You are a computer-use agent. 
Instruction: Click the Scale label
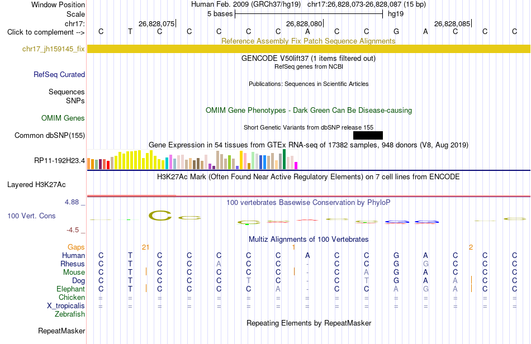[75, 14]
